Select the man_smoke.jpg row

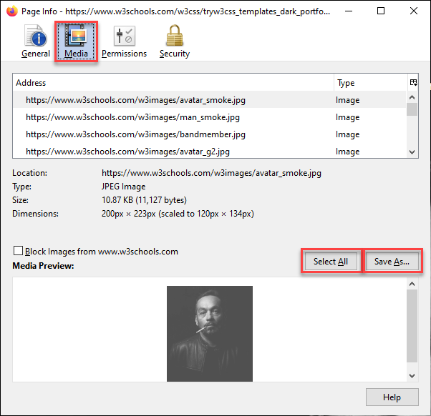[x=210, y=117]
